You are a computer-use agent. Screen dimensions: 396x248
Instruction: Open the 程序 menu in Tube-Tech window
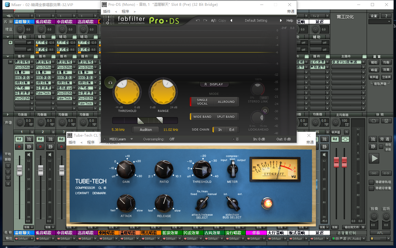[91, 142]
